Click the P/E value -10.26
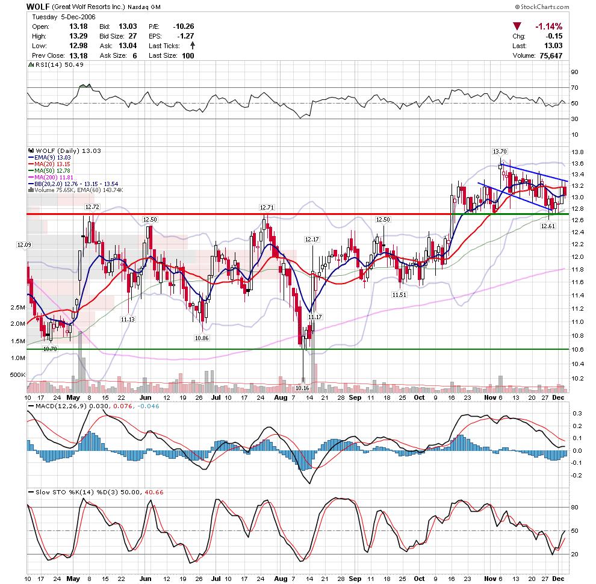This screenshot has width=596, height=584. [x=184, y=26]
